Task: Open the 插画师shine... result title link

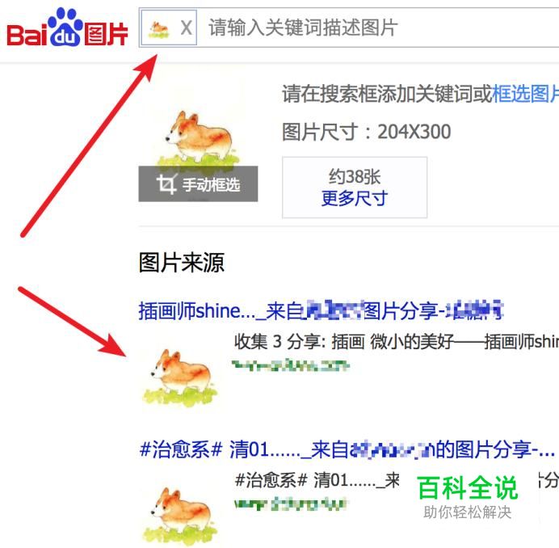Action: point(321,310)
